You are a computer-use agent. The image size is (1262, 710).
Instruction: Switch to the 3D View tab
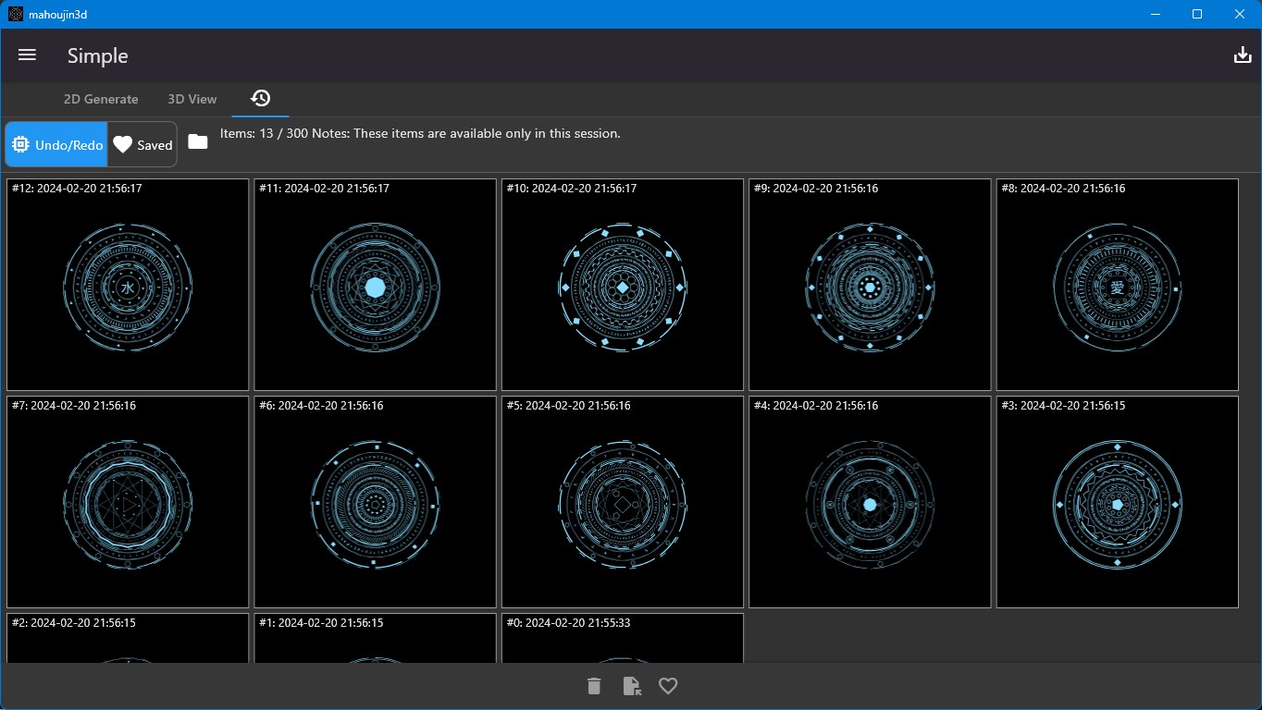[x=192, y=99]
